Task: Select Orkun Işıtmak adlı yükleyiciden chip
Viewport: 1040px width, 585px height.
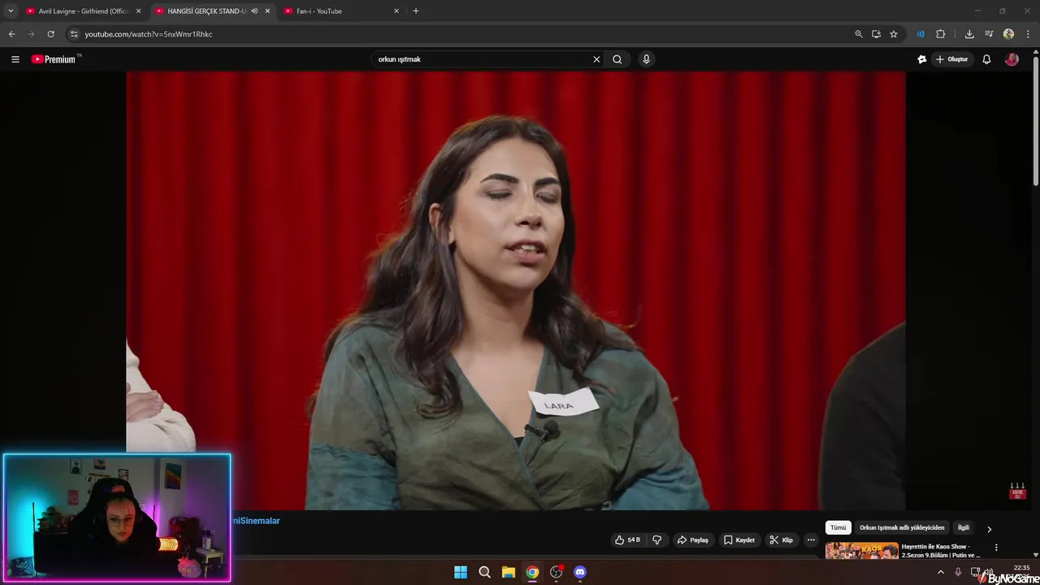Action: pos(902,528)
